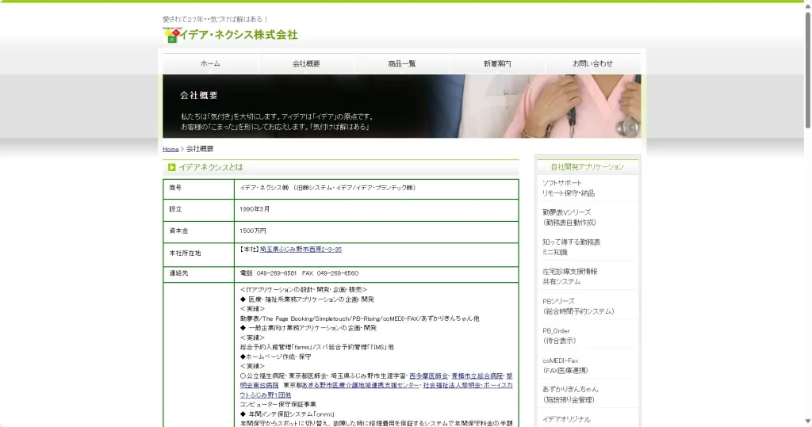Viewport: 812px width, 427px height.
Task: Open the 在宅診療支援情報 共有システム sidebar item
Action: (569, 276)
